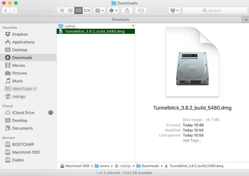
Task: Click the home folder in the path bar
Action: [123, 166]
